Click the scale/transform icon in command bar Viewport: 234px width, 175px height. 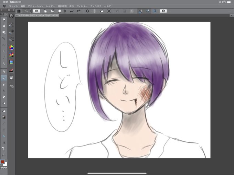coord(109,11)
